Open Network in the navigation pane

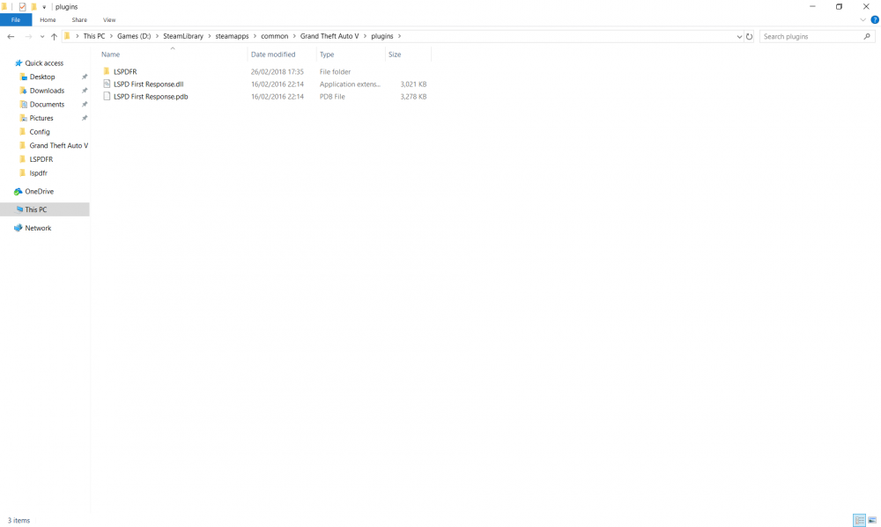(x=38, y=228)
